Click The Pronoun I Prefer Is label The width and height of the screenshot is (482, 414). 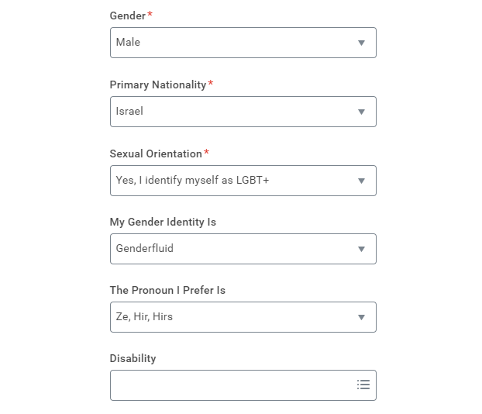pyautogui.click(x=167, y=290)
